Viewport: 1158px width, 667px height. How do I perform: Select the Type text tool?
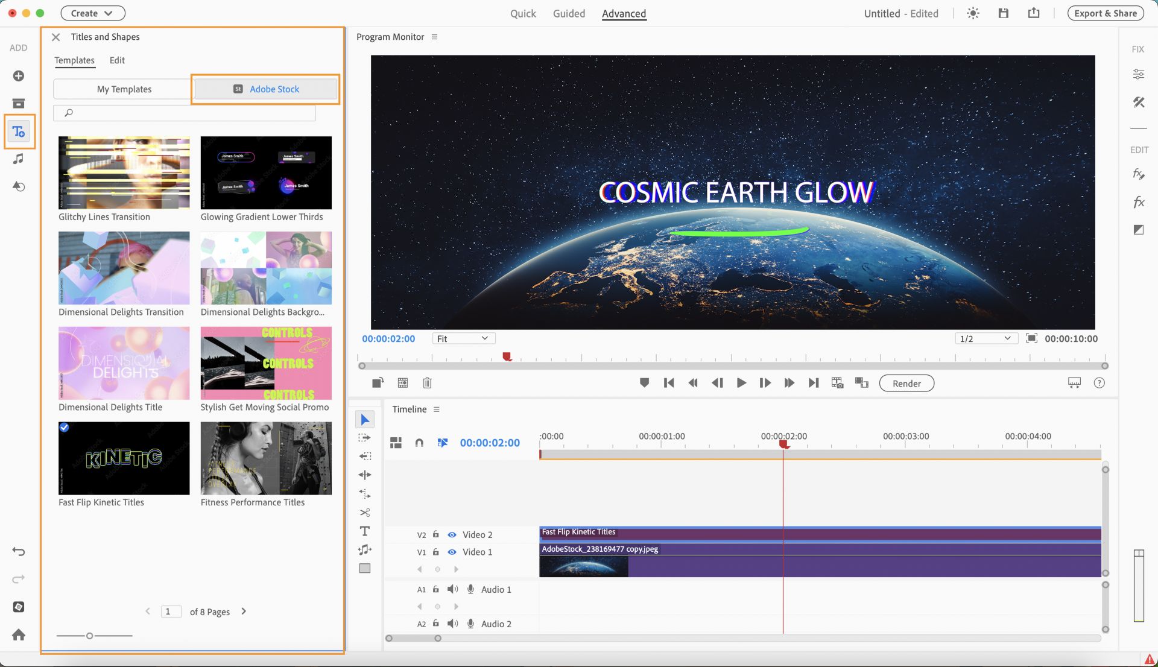click(365, 531)
